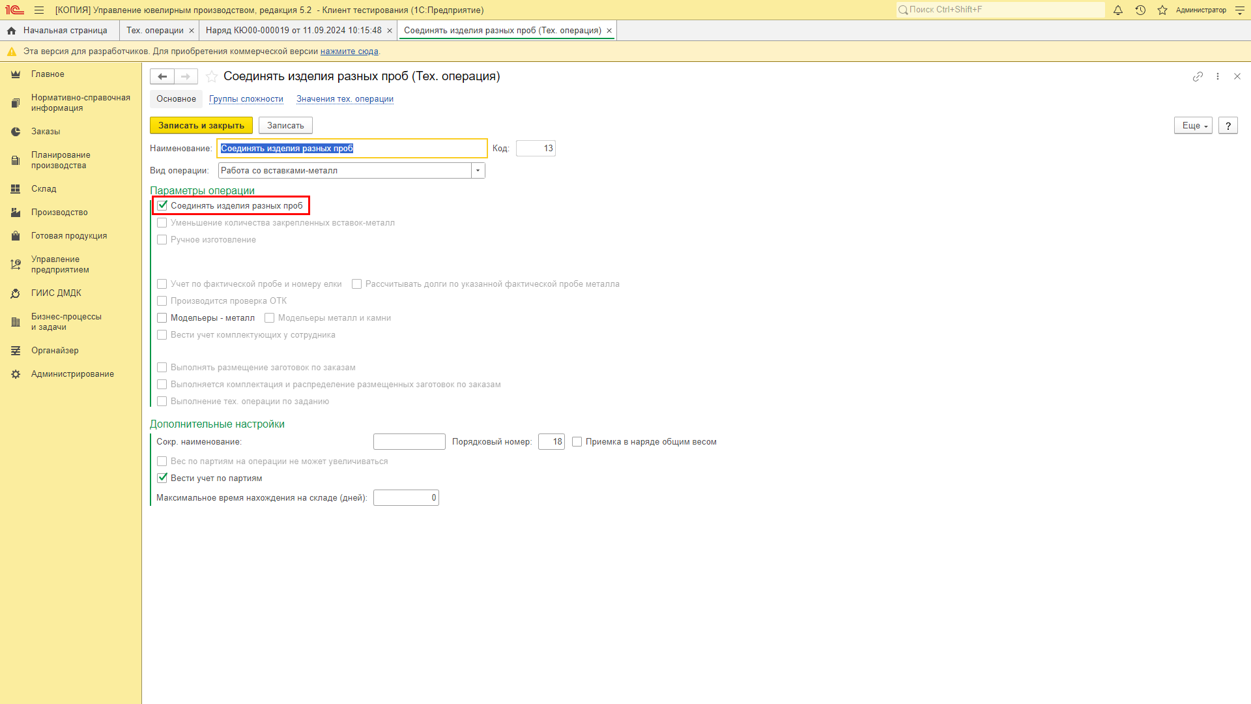Image resolution: width=1251 pixels, height=704 pixels.
Task: Toggle Выполнять размещение заготовок по заказам
Action: (162, 368)
